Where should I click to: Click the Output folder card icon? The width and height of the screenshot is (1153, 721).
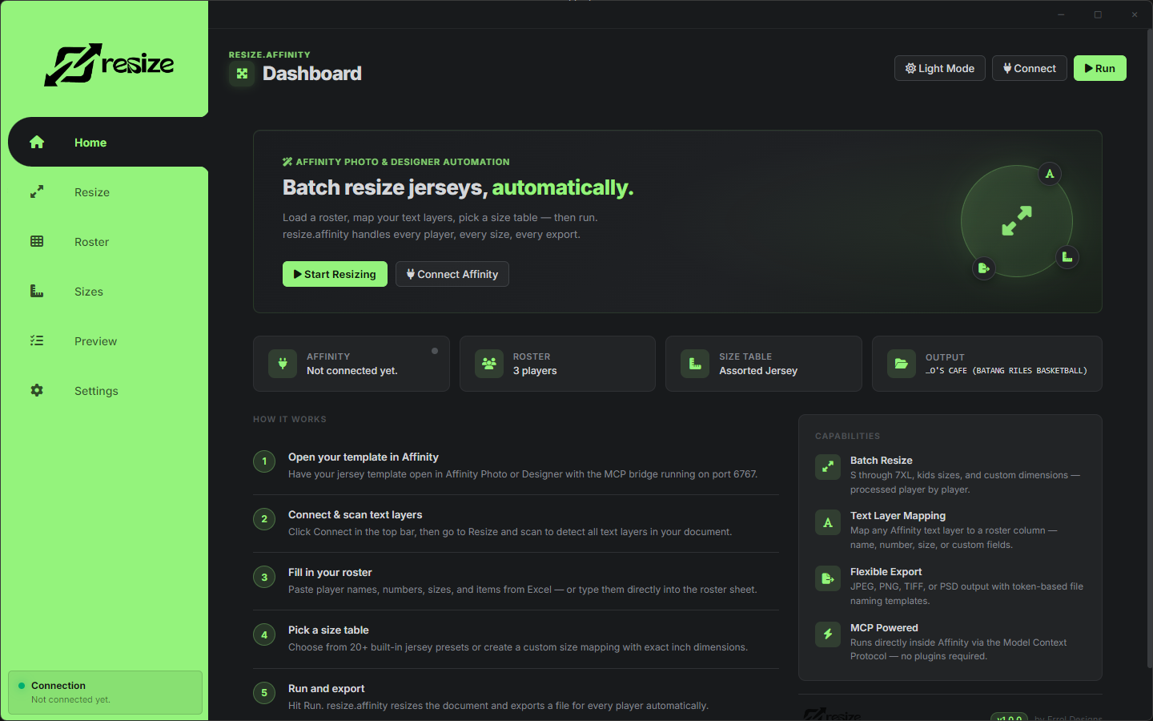coord(902,364)
